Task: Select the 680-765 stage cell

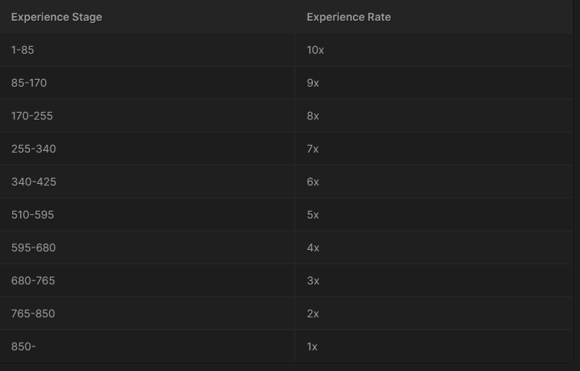Action: point(33,281)
